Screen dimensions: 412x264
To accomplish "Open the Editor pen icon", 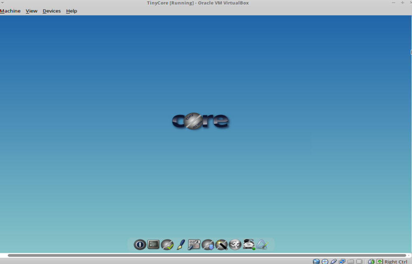I will point(181,245).
